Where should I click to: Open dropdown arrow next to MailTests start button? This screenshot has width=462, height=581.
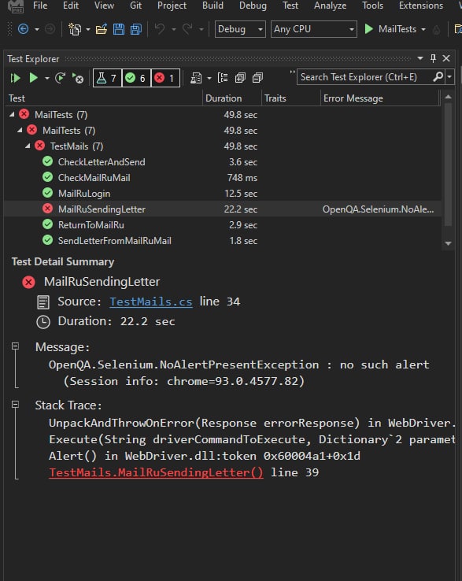pos(423,29)
